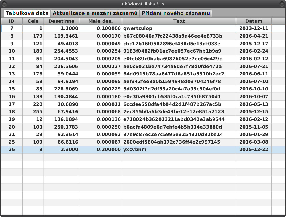Click the Cele value 255
Image resolution: width=286 pixels, height=217 pixels.
click(x=33, y=112)
